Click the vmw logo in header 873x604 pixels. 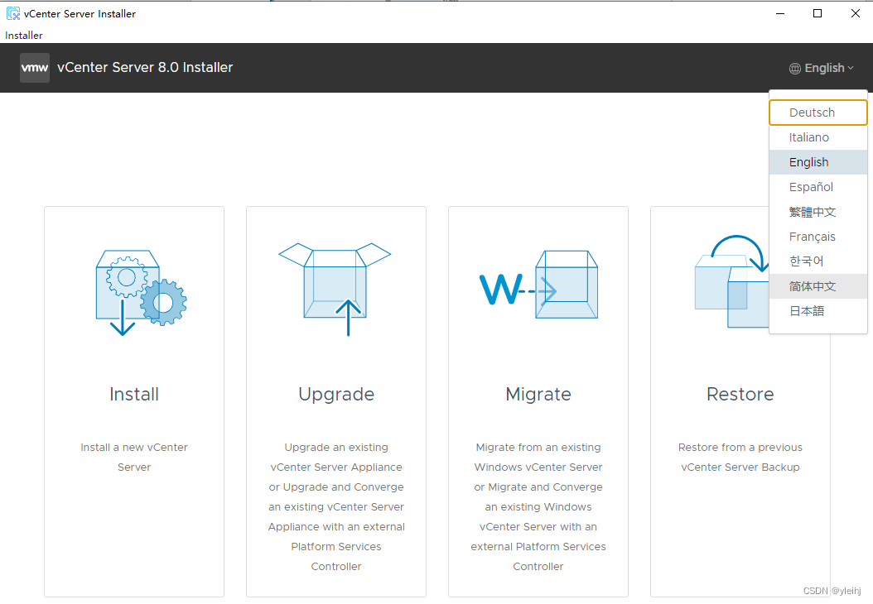(x=35, y=68)
